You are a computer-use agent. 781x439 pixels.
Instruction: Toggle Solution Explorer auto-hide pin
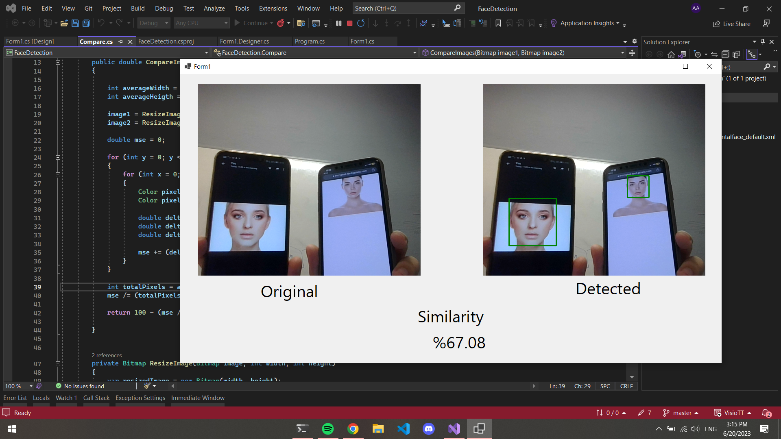(763, 42)
